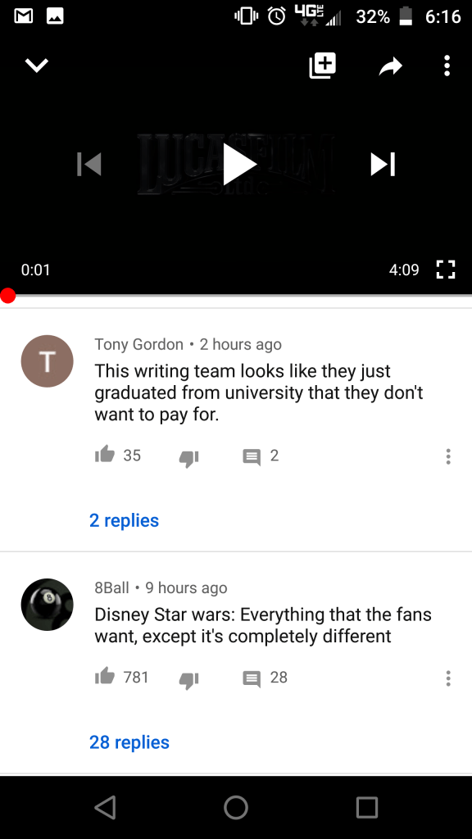View the 28 replies thread
This screenshot has height=839, width=472.
129,742
